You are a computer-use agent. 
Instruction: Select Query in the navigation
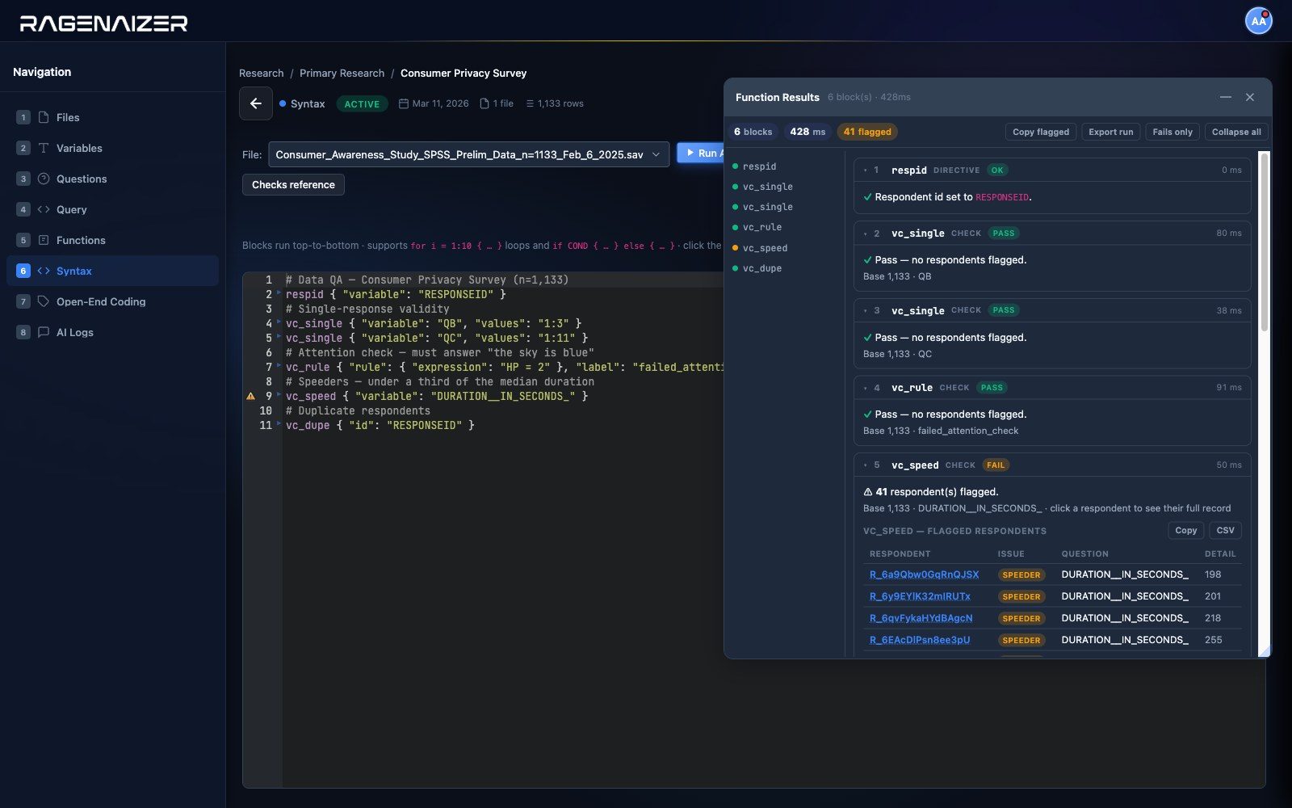[x=112, y=209]
